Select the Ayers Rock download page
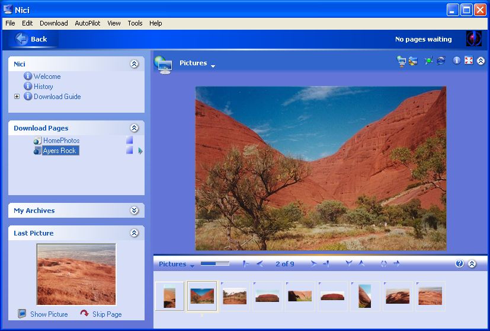This screenshot has width=490, height=331. pyautogui.click(x=59, y=151)
